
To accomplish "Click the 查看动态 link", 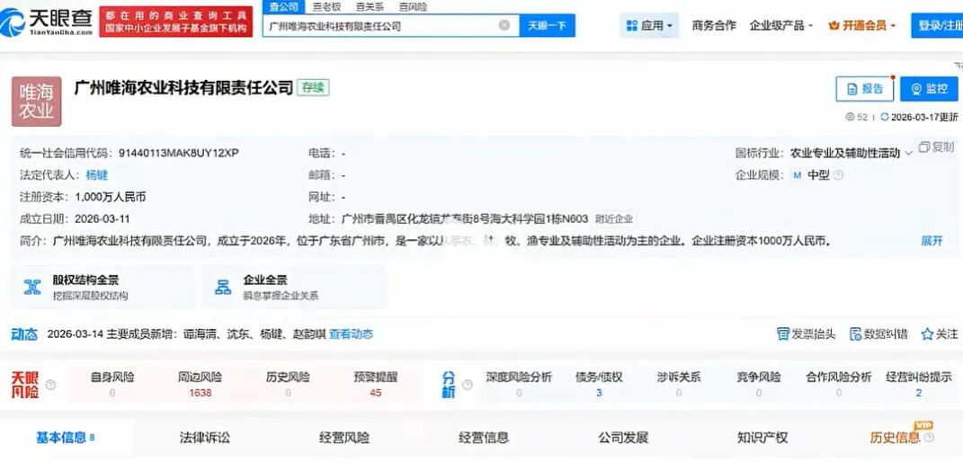I will click(352, 334).
